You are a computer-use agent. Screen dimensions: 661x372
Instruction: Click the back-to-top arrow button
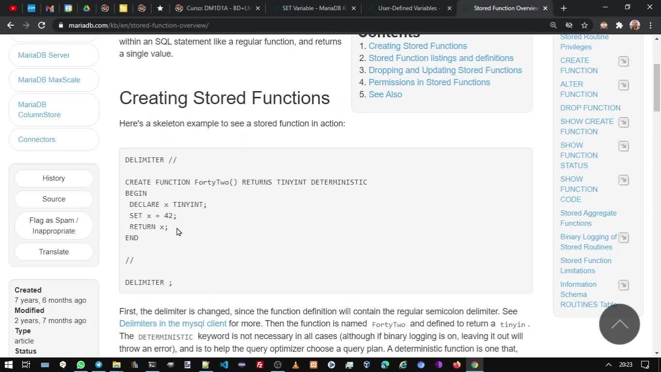619,324
